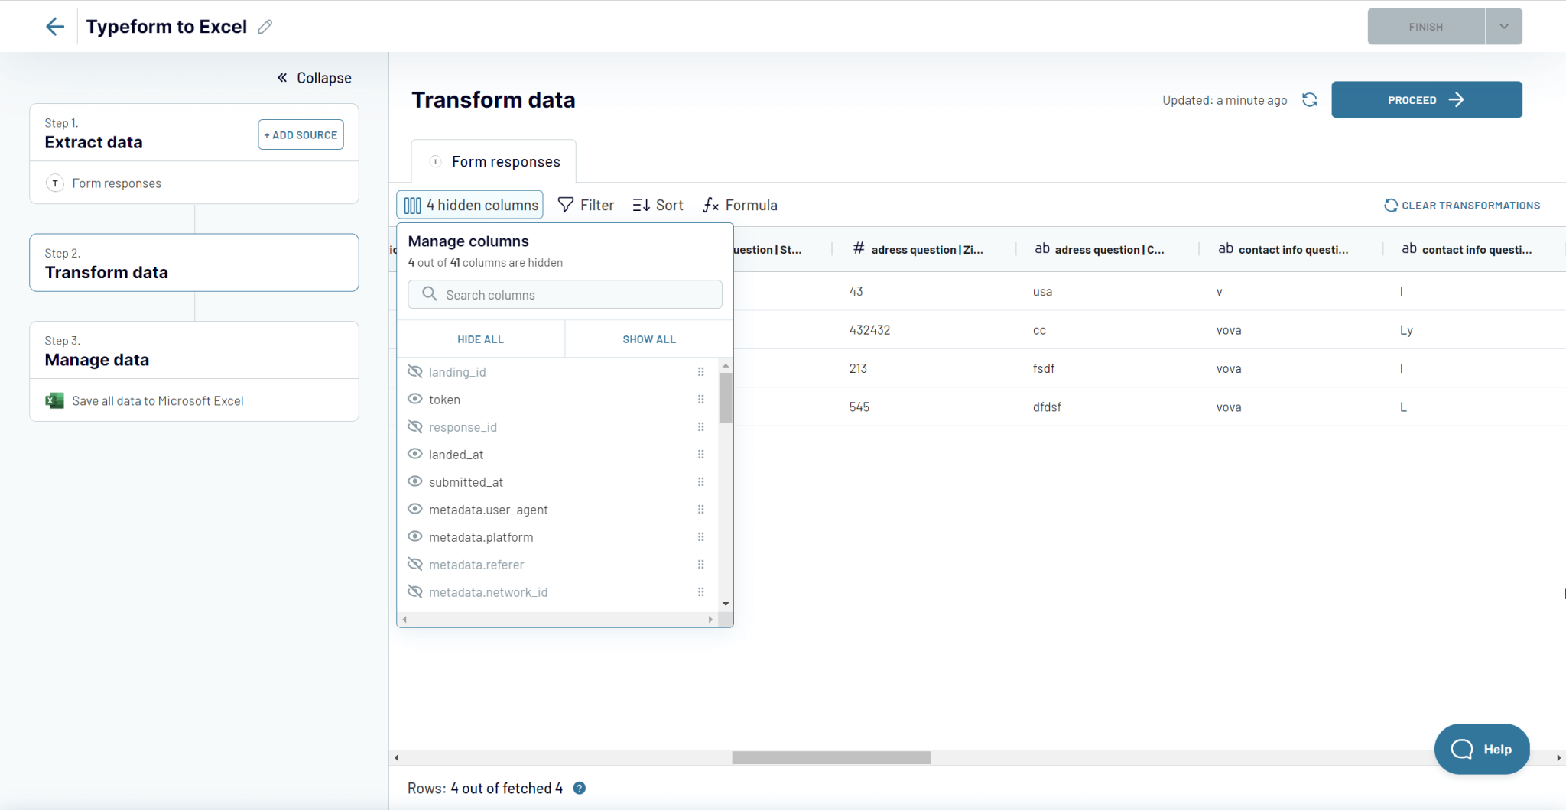Click the Proceed button
The width and height of the screenshot is (1566, 810).
click(1425, 99)
